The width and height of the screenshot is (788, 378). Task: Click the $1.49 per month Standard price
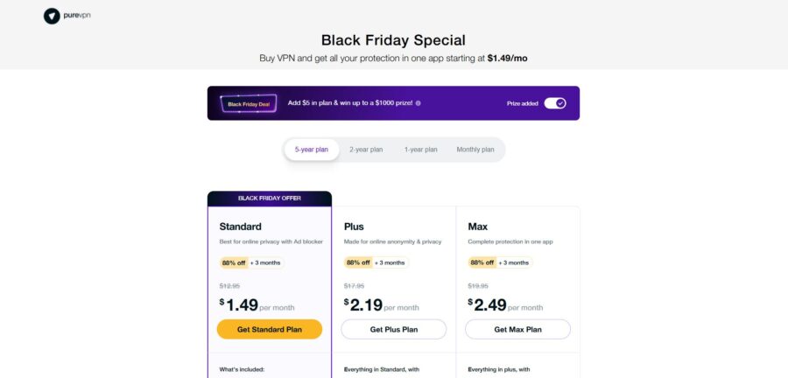257,305
